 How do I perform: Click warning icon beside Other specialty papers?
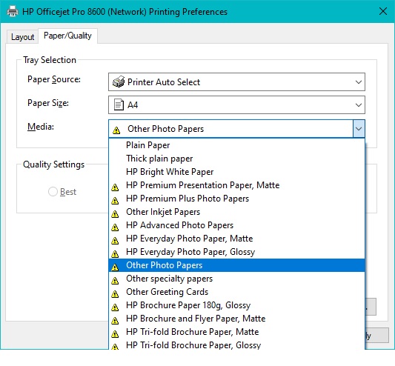click(115, 281)
